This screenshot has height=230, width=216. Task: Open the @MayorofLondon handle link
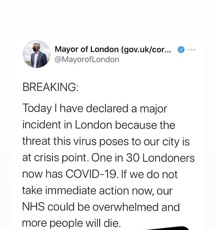coord(87,60)
